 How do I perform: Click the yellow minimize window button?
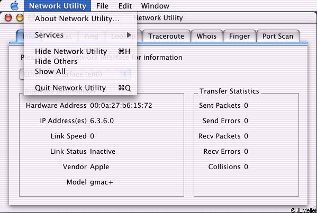tap(20, 18)
